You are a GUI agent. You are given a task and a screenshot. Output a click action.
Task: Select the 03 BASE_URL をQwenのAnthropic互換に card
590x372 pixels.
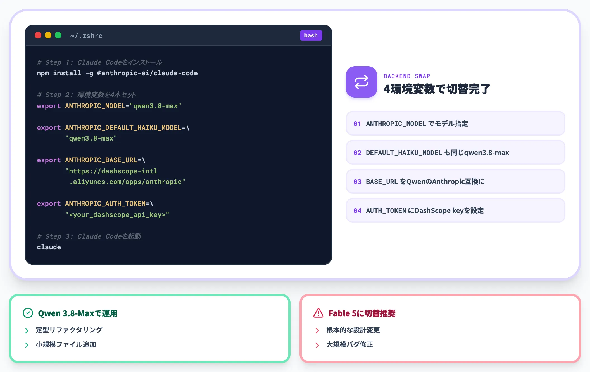(x=455, y=182)
